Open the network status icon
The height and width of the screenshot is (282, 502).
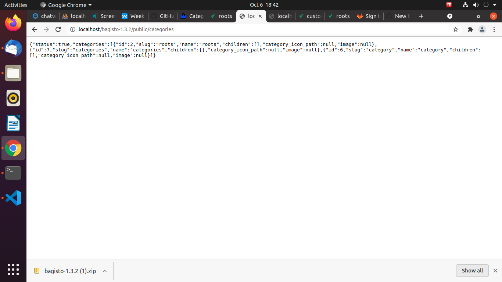point(465,5)
